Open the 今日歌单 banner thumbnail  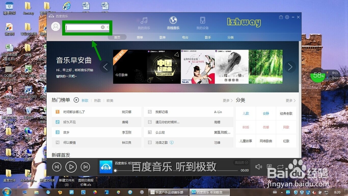click(x=130, y=67)
